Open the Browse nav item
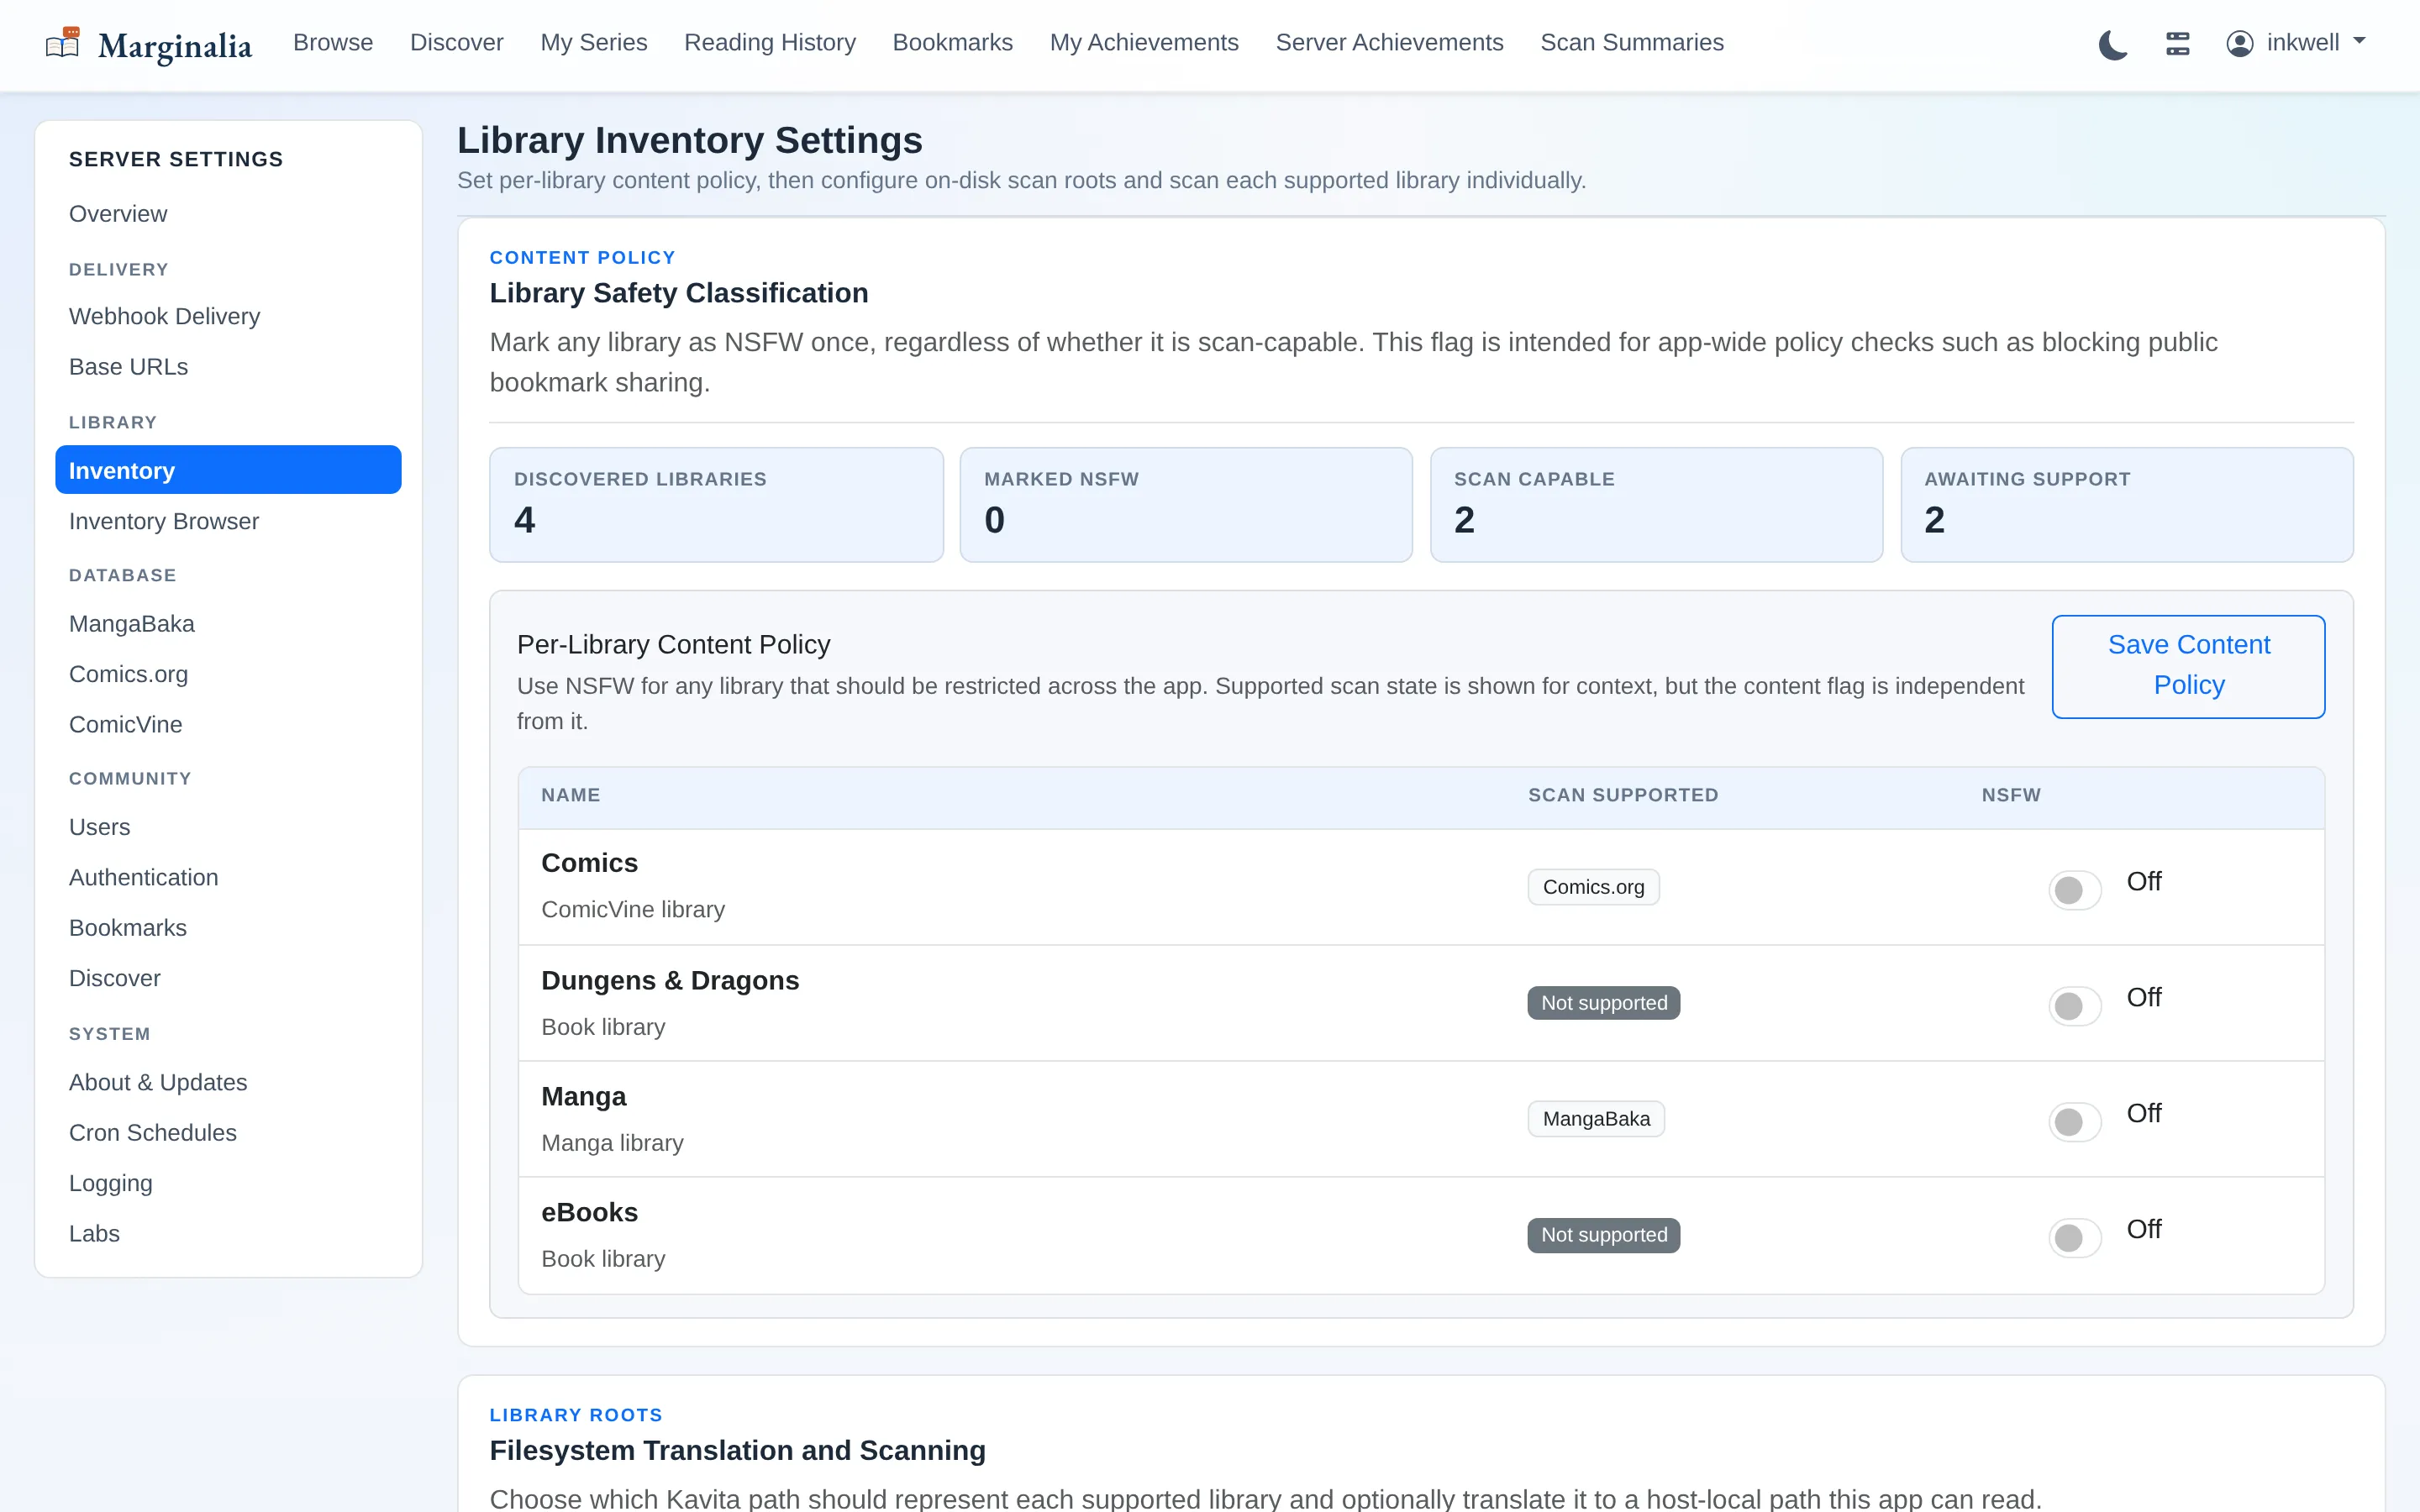The height and width of the screenshot is (1512, 2420). (x=333, y=42)
